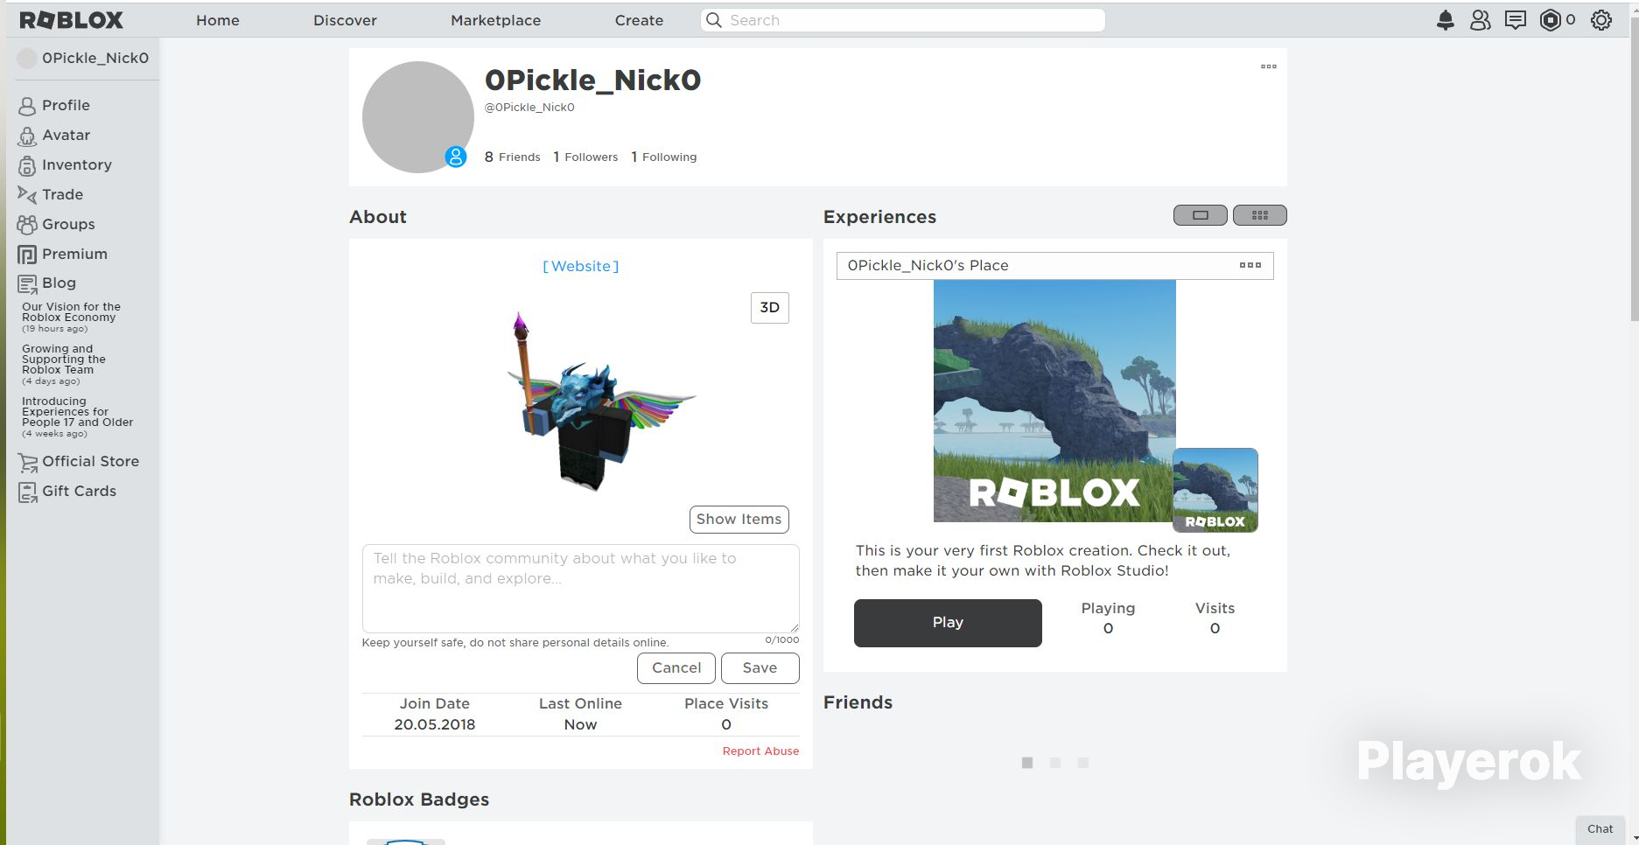This screenshot has width=1639, height=845.
Task: Focus the search field
Action: pyautogui.click(x=903, y=20)
